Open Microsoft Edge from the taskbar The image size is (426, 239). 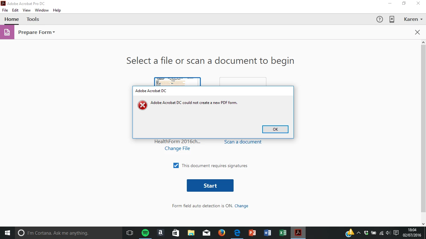pyautogui.click(x=237, y=233)
